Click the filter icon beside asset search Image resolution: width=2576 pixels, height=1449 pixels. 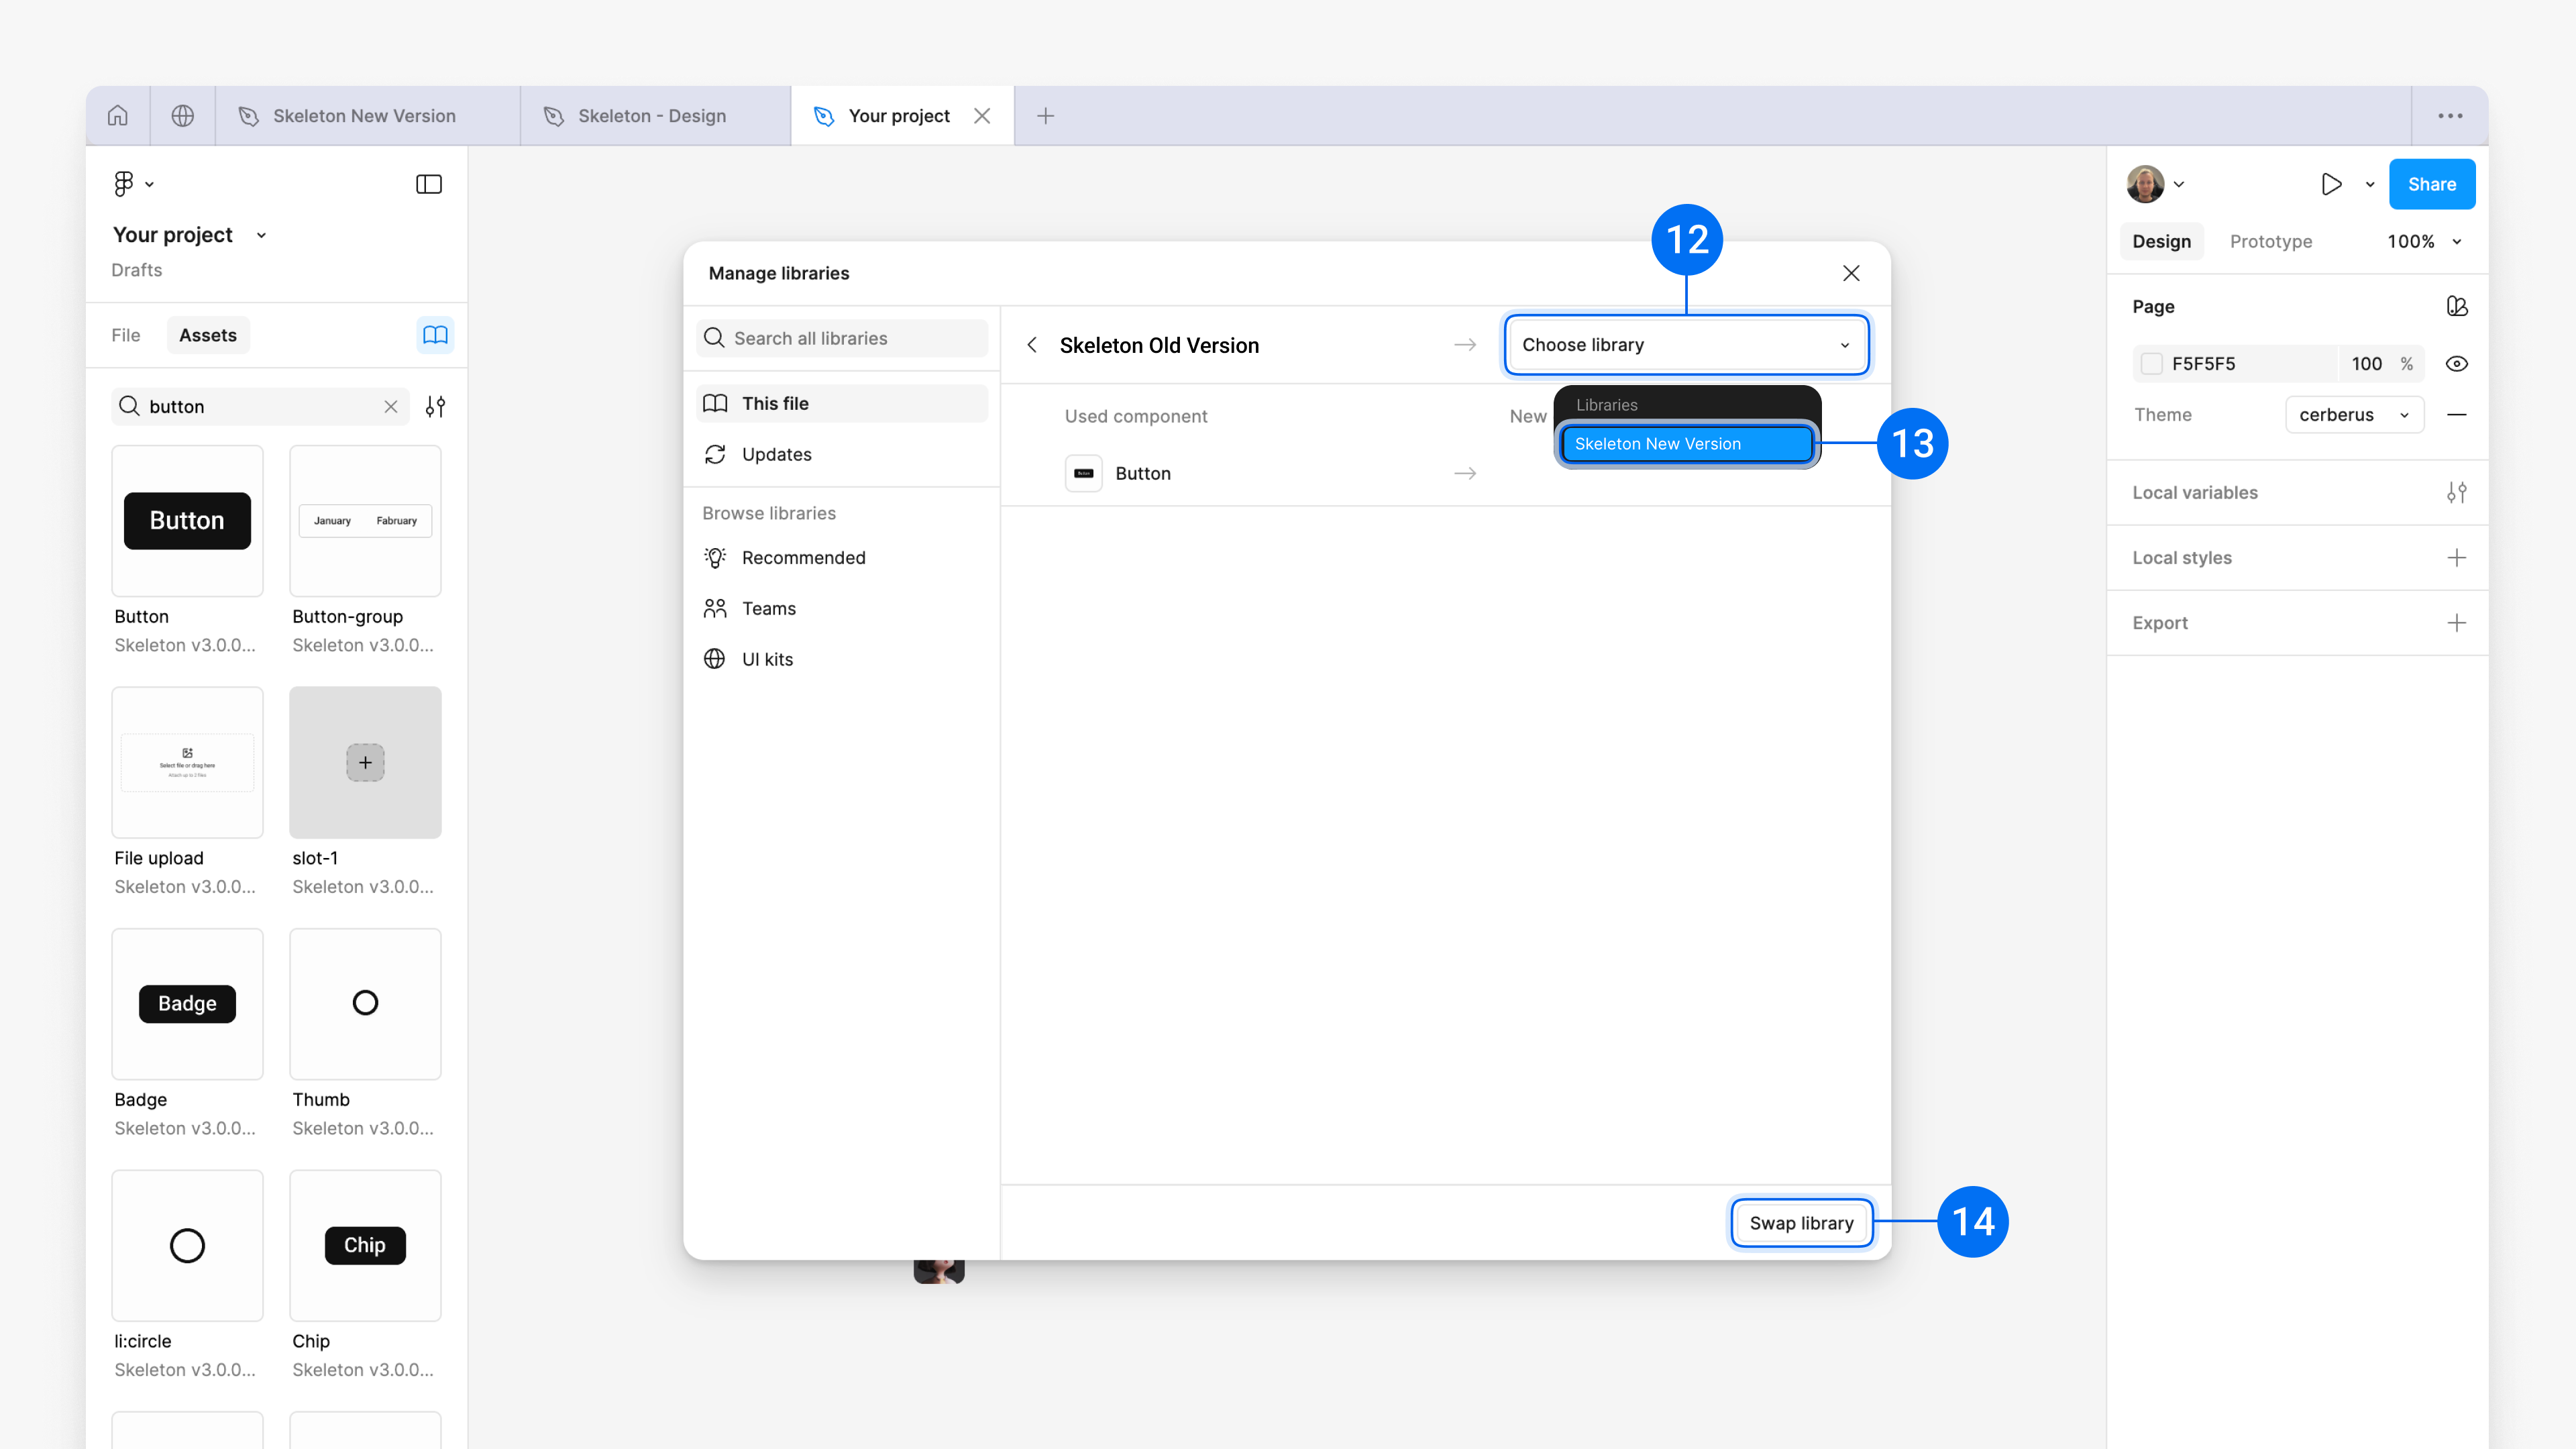pyautogui.click(x=436, y=406)
